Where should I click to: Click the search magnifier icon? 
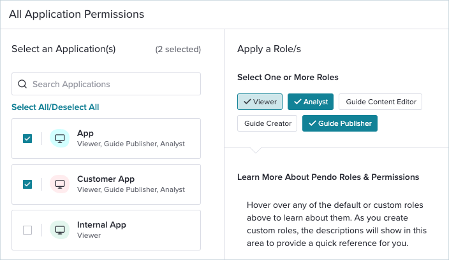tap(22, 84)
